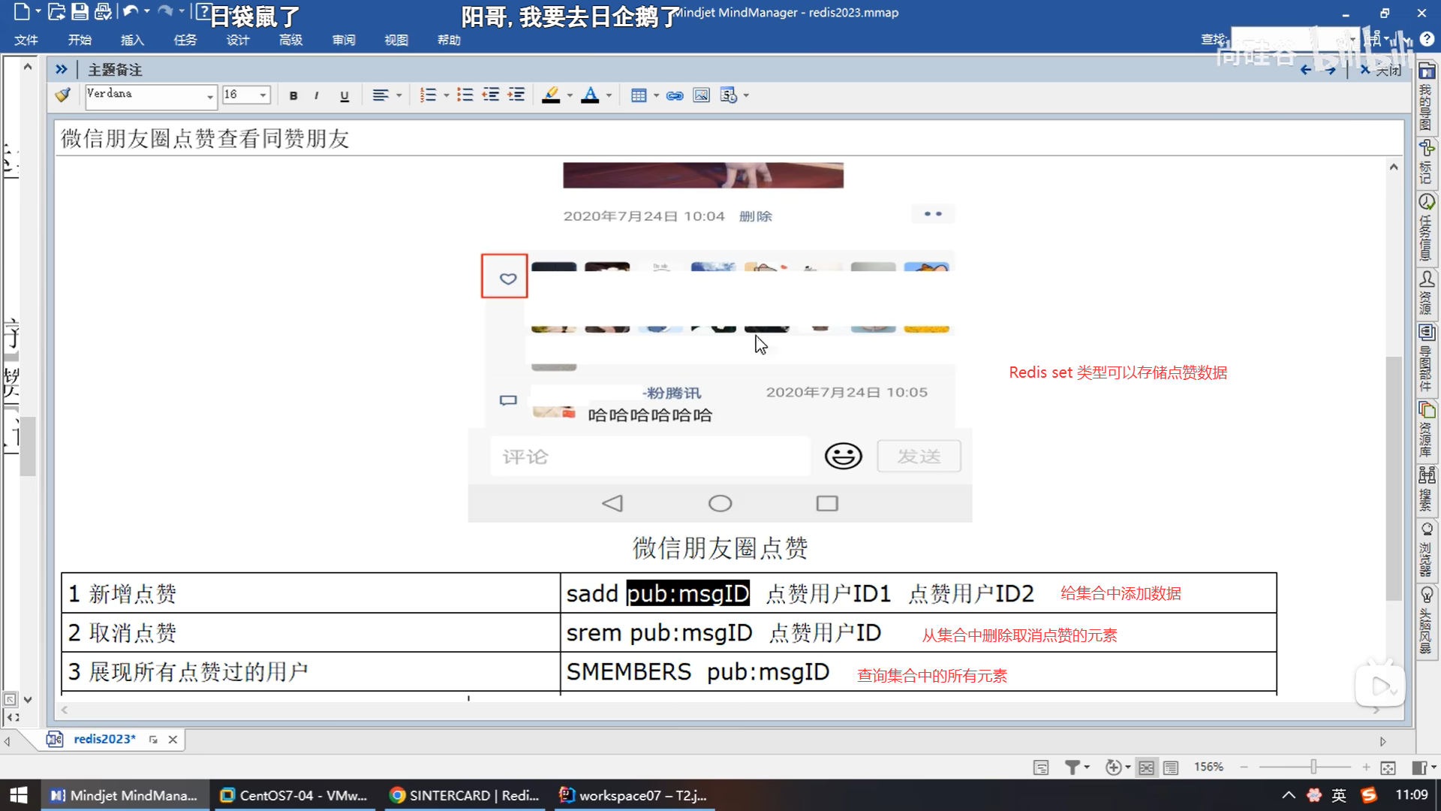This screenshot has width=1441, height=811.
Task: Click the format painter brush icon
Action: [63, 95]
